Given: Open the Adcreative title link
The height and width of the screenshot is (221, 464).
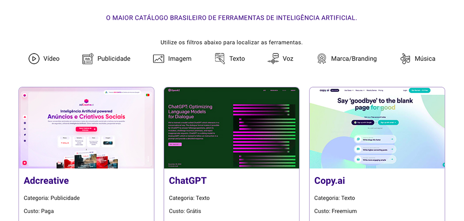Looking at the screenshot, I should (x=46, y=181).
